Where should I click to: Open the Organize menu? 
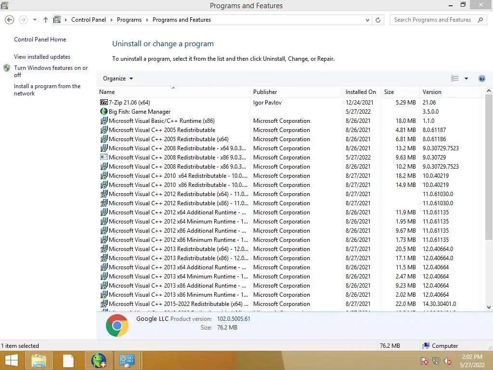(x=118, y=79)
